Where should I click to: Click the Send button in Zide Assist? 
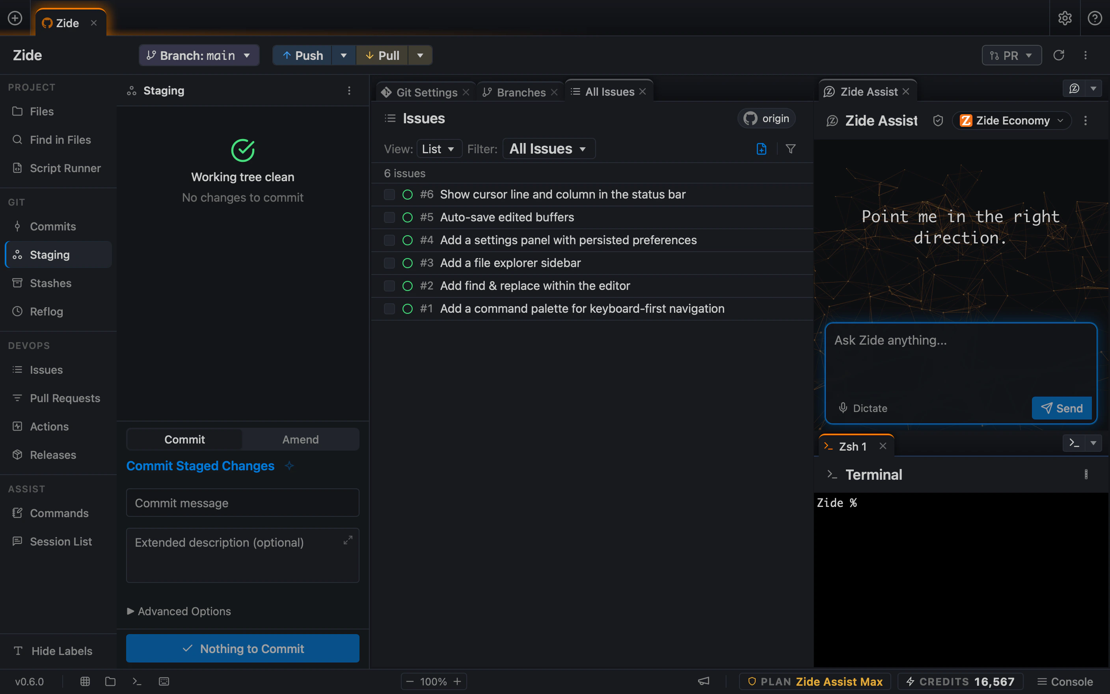(x=1062, y=408)
